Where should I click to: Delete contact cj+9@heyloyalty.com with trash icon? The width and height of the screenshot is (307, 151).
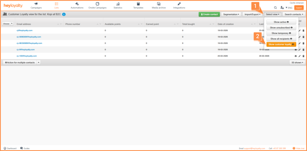tap(303, 50)
